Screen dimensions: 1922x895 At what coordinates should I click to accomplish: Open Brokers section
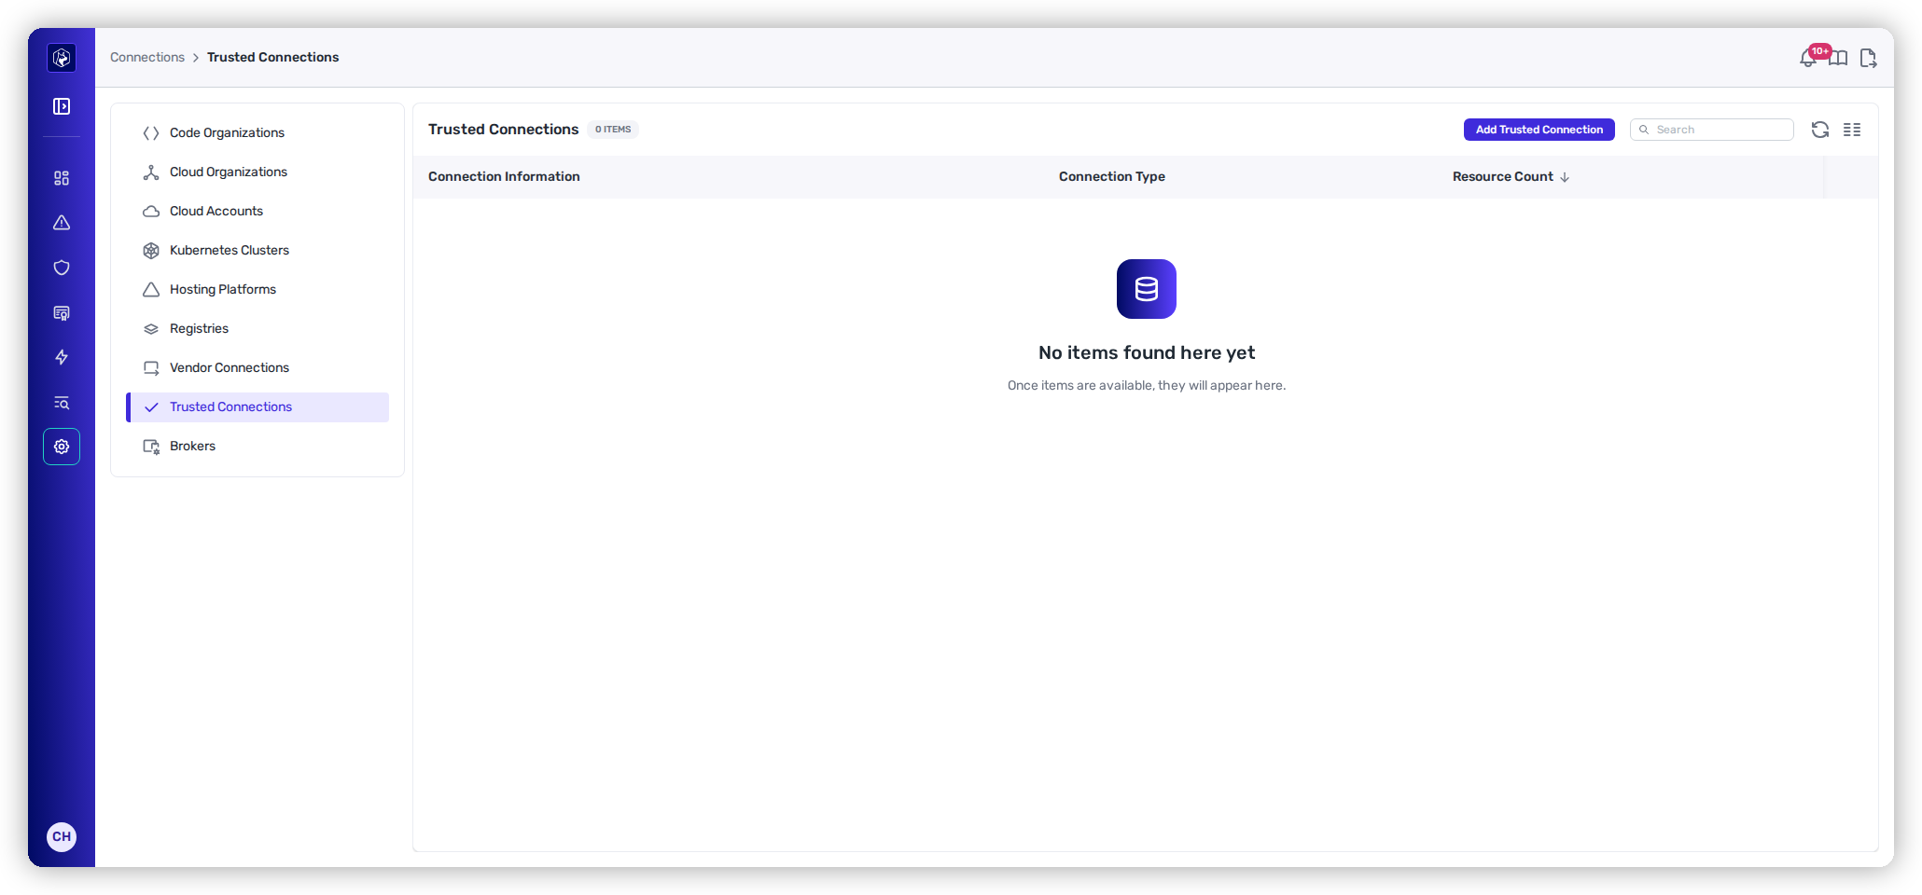[x=258, y=446]
